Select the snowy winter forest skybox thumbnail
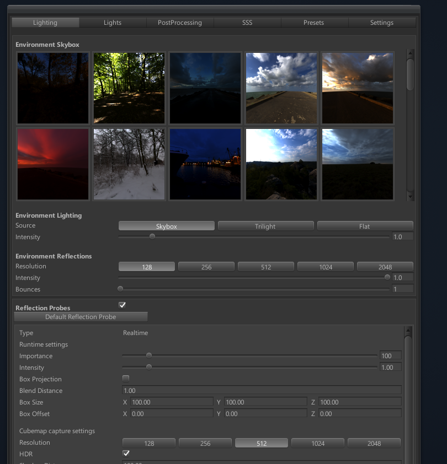This screenshot has height=464, width=447. tap(129, 164)
